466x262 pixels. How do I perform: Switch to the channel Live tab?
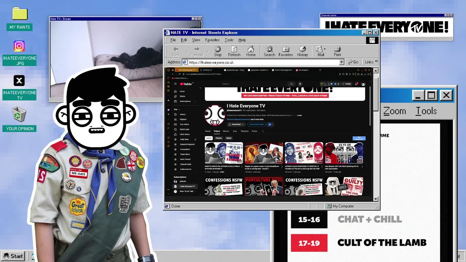click(235, 131)
